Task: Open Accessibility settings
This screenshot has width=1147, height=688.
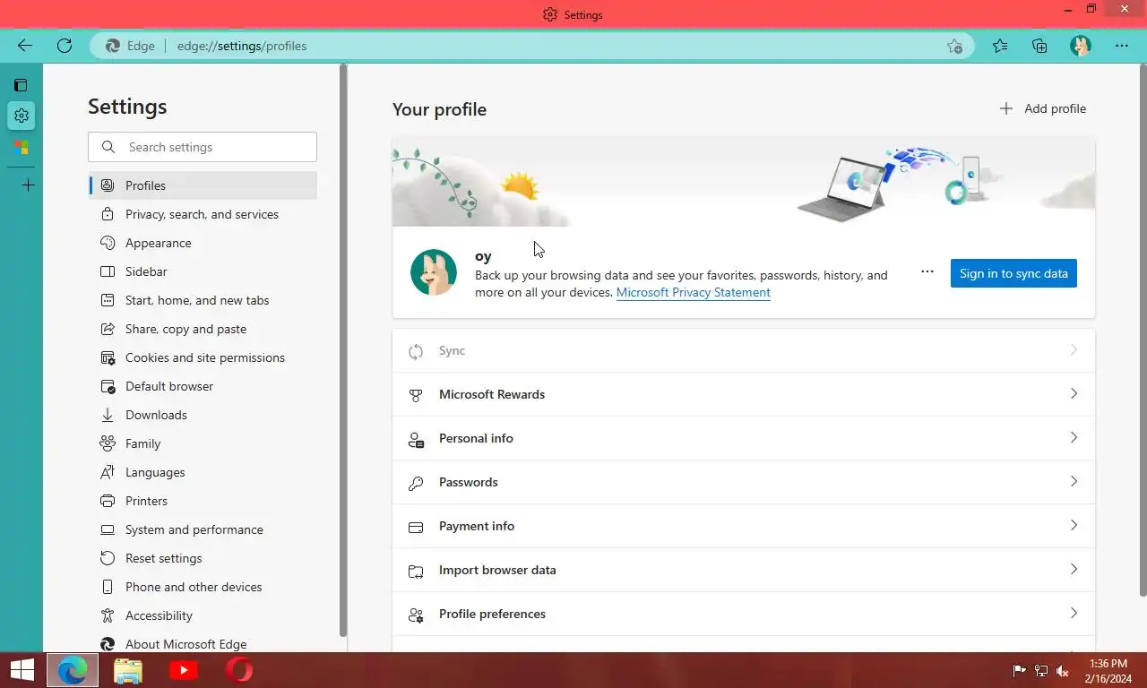Action: [203, 615]
